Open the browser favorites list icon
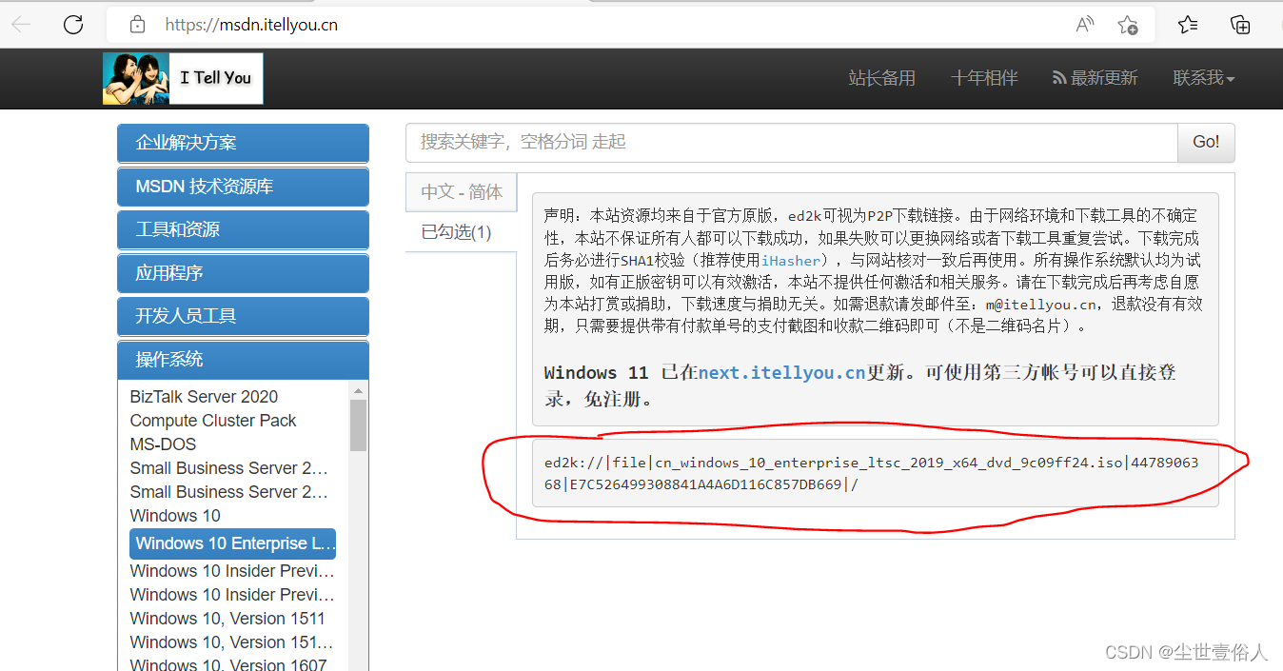 pos(1188,25)
